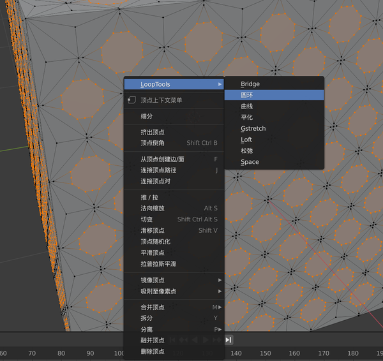Click 拉普拉斯平滑 menu entry
The image size is (383, 361).
[x=174, y=264]
